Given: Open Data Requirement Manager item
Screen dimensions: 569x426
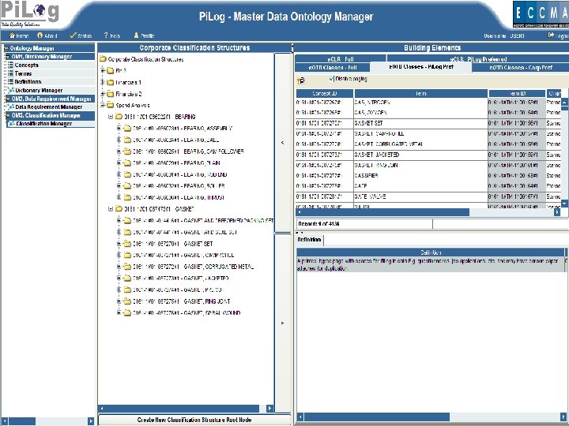Looking at the screenshot, I should point(49,106).
